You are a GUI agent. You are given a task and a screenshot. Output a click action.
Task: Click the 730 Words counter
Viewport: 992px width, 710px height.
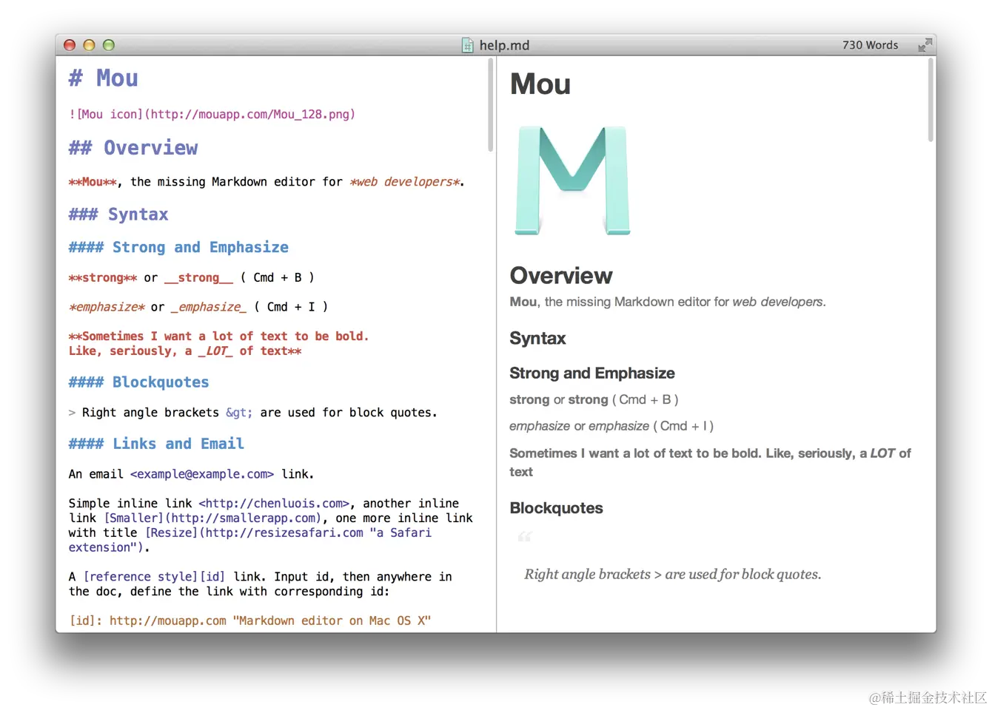pyautogui.click(x=870, y=45)
